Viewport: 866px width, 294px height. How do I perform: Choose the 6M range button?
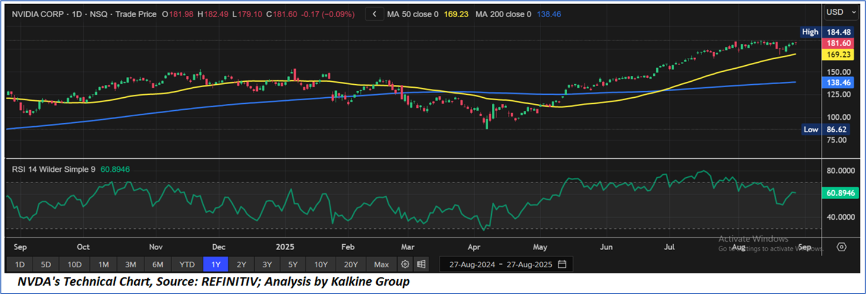click(x=158, y=264)
